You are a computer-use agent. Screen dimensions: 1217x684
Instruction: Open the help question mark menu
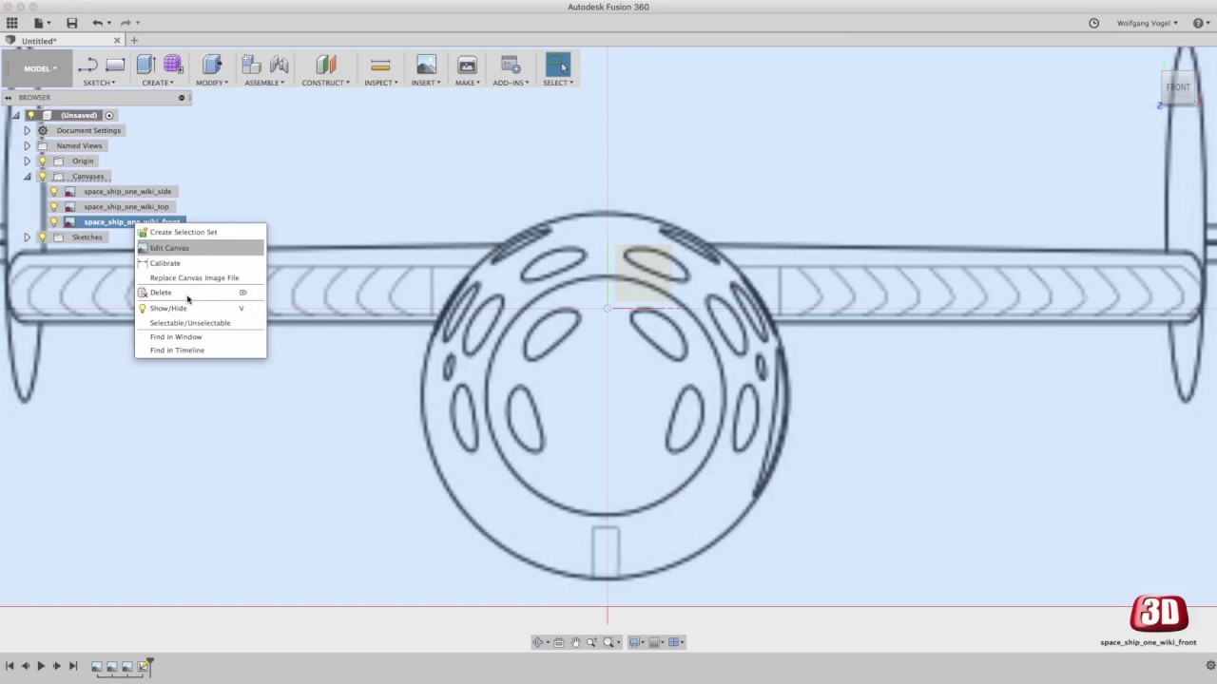pyautogui.click(x=1198, y=23)
